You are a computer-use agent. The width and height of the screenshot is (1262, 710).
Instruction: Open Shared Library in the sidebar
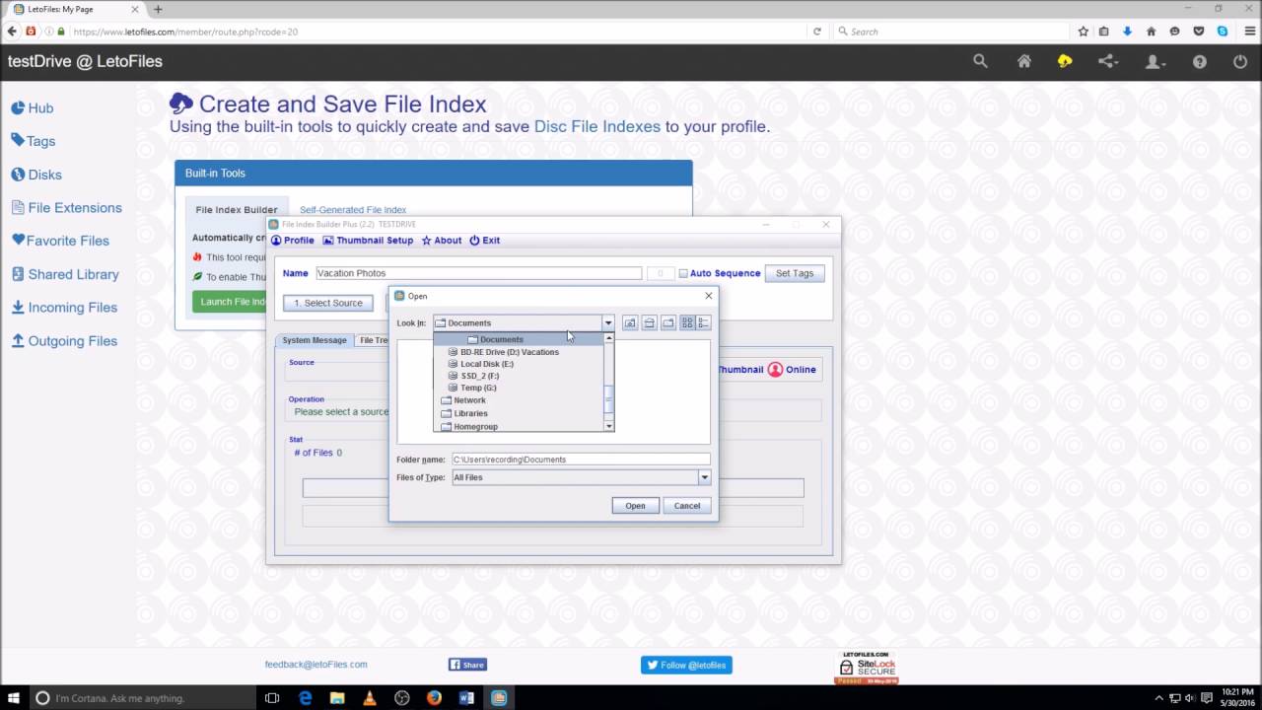click(x=65, y=274)
